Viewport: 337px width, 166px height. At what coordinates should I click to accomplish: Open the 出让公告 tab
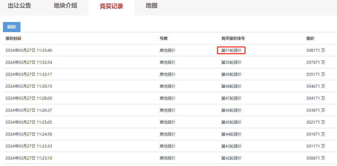click(19, 6)
